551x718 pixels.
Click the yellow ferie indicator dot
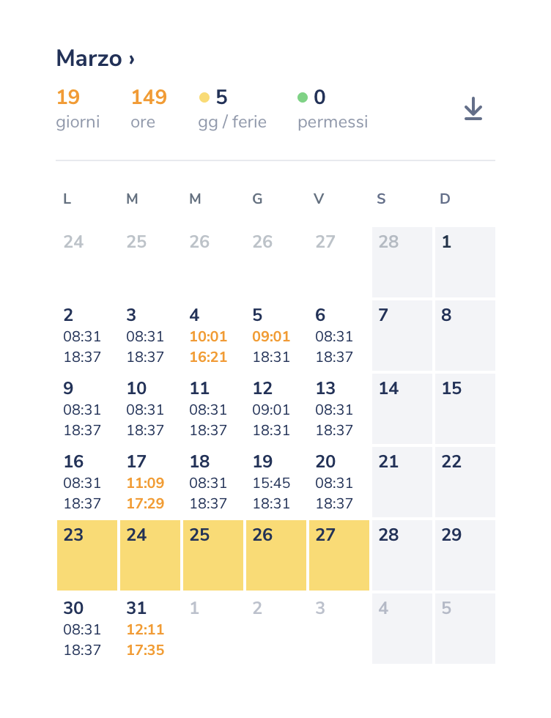pos(204,97)
